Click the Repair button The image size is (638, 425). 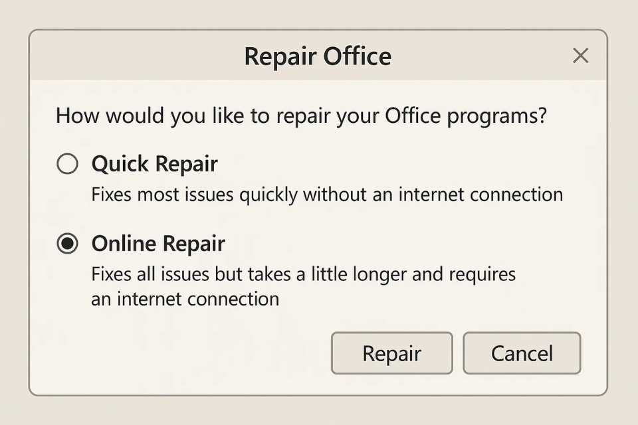391,353
